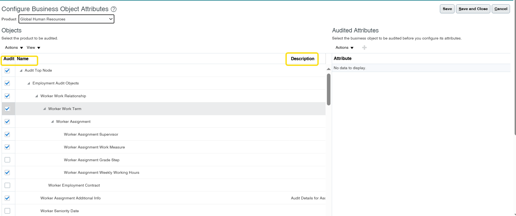Uncheck audit for Worker Assignment Supervisor
Viewport: 516px width, 216px height.
7,135
